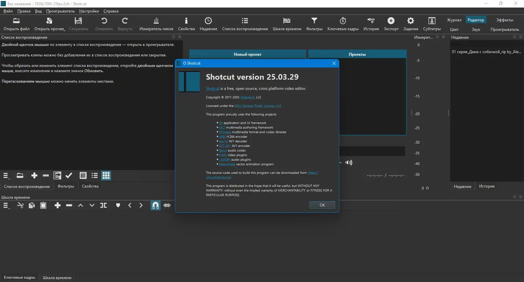Click the minus ripple delete icon on timeline toolbar
This screenshot has height=282, width=524.
(x=69, y=205)
